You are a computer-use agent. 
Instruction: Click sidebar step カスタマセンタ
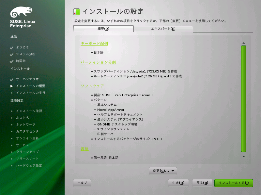click(x=27, y=131)
